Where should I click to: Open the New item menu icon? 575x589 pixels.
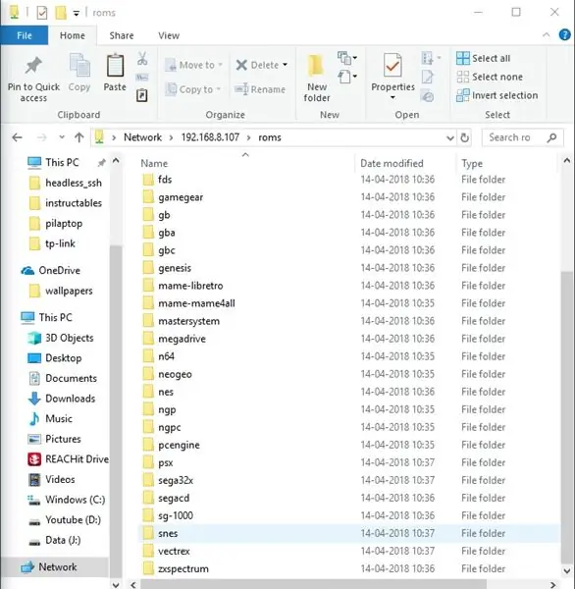pyautogui.click(x=346, y=58)
